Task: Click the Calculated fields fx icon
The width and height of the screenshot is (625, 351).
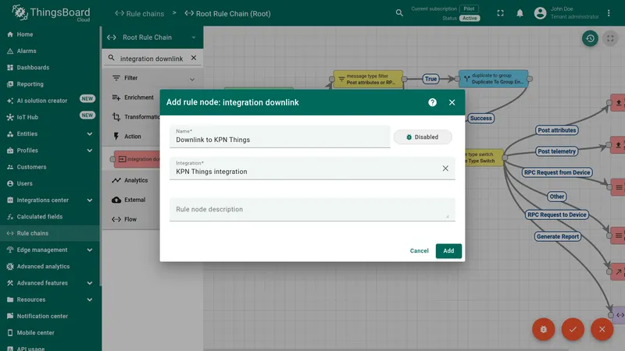Action: point(10,217)
